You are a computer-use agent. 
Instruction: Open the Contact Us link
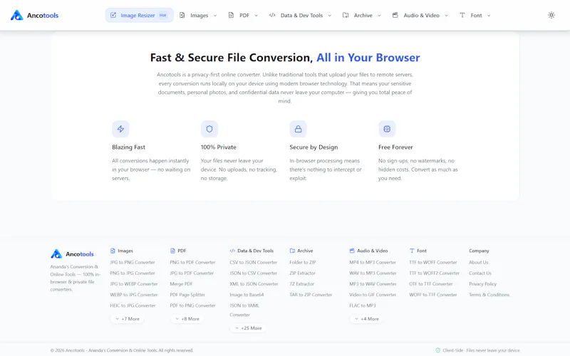[x=480, y=273]
